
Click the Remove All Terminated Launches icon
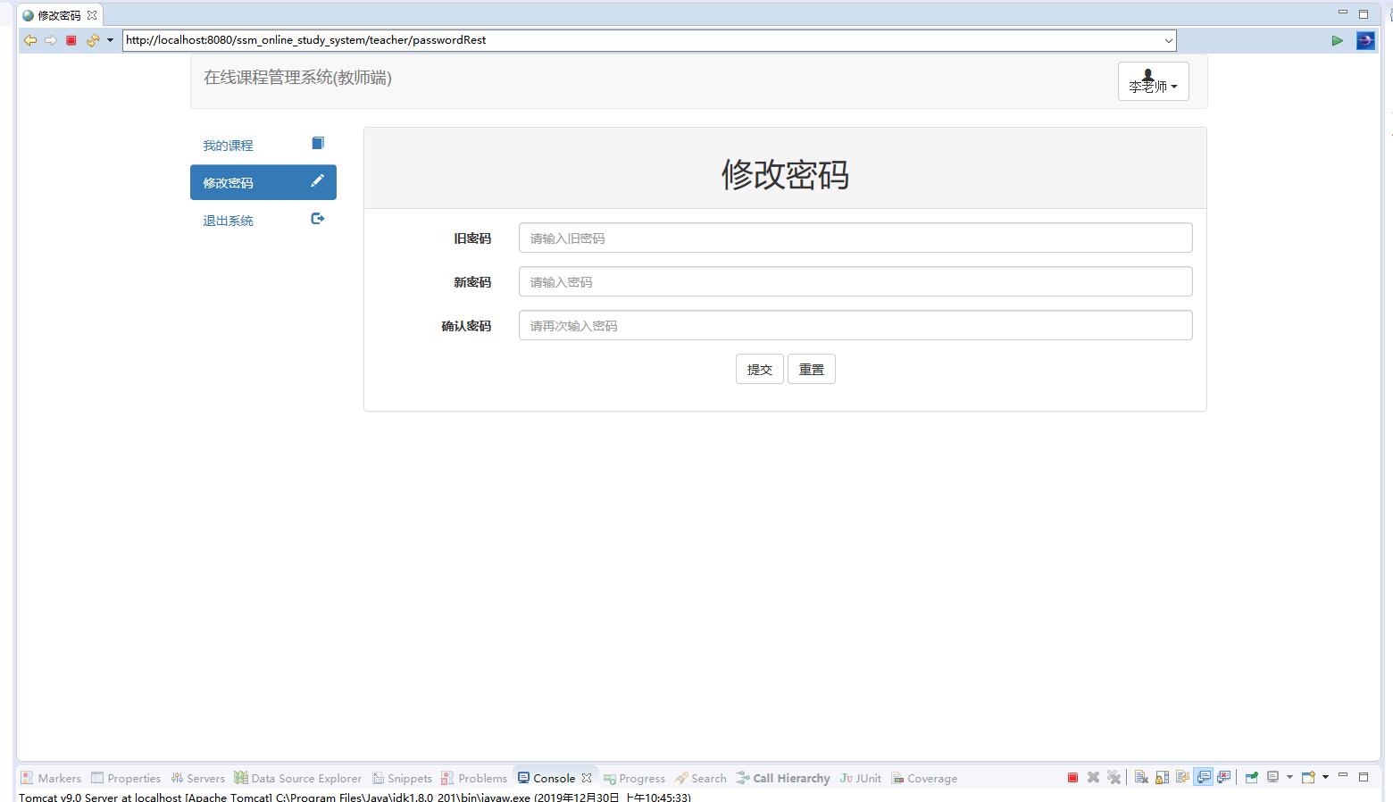[x=1114, y=777]
